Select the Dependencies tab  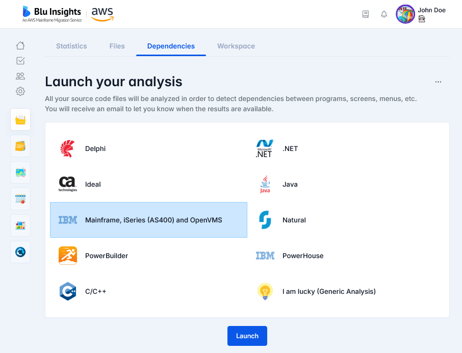tap(171, 46)
